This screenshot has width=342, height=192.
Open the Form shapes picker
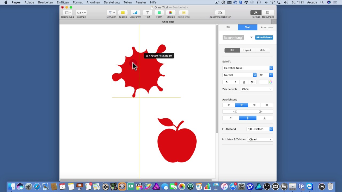159,13
